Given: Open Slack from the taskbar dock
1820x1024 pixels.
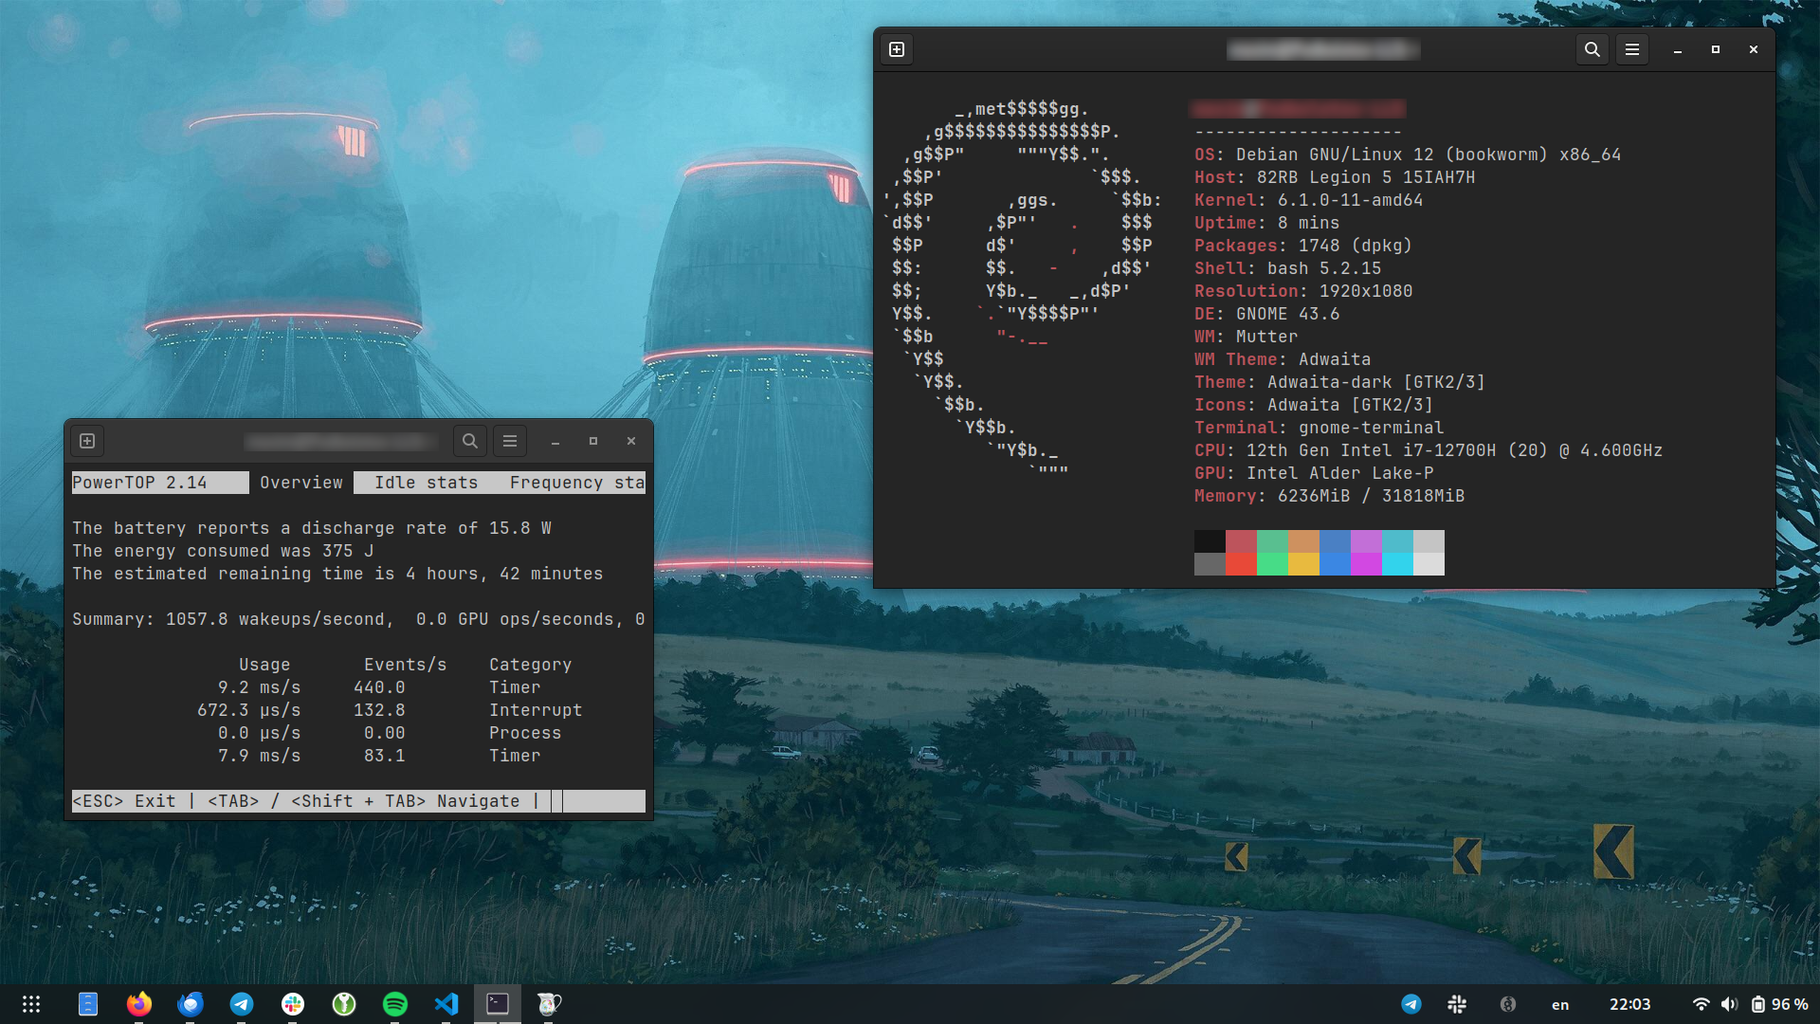Looking at the screenshot, I should (x=293, y=1004).
